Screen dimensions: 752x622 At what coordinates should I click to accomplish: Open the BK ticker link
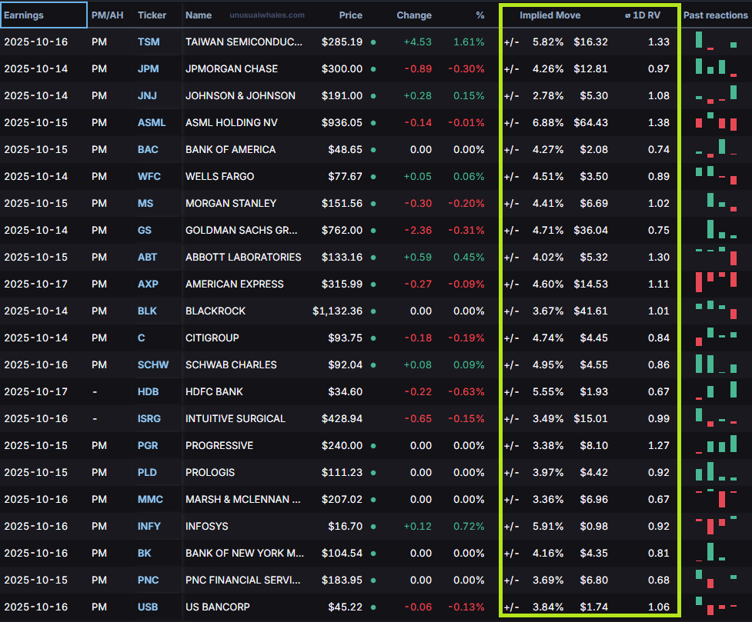coord(145,553)
